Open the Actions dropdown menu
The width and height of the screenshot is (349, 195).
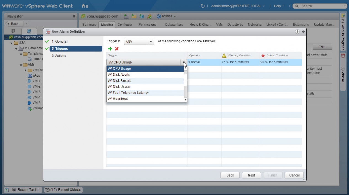(x=166, y=16)
